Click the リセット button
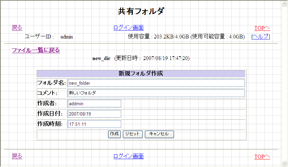The height and width of the screenshot is (167, 288). point(132,134)
